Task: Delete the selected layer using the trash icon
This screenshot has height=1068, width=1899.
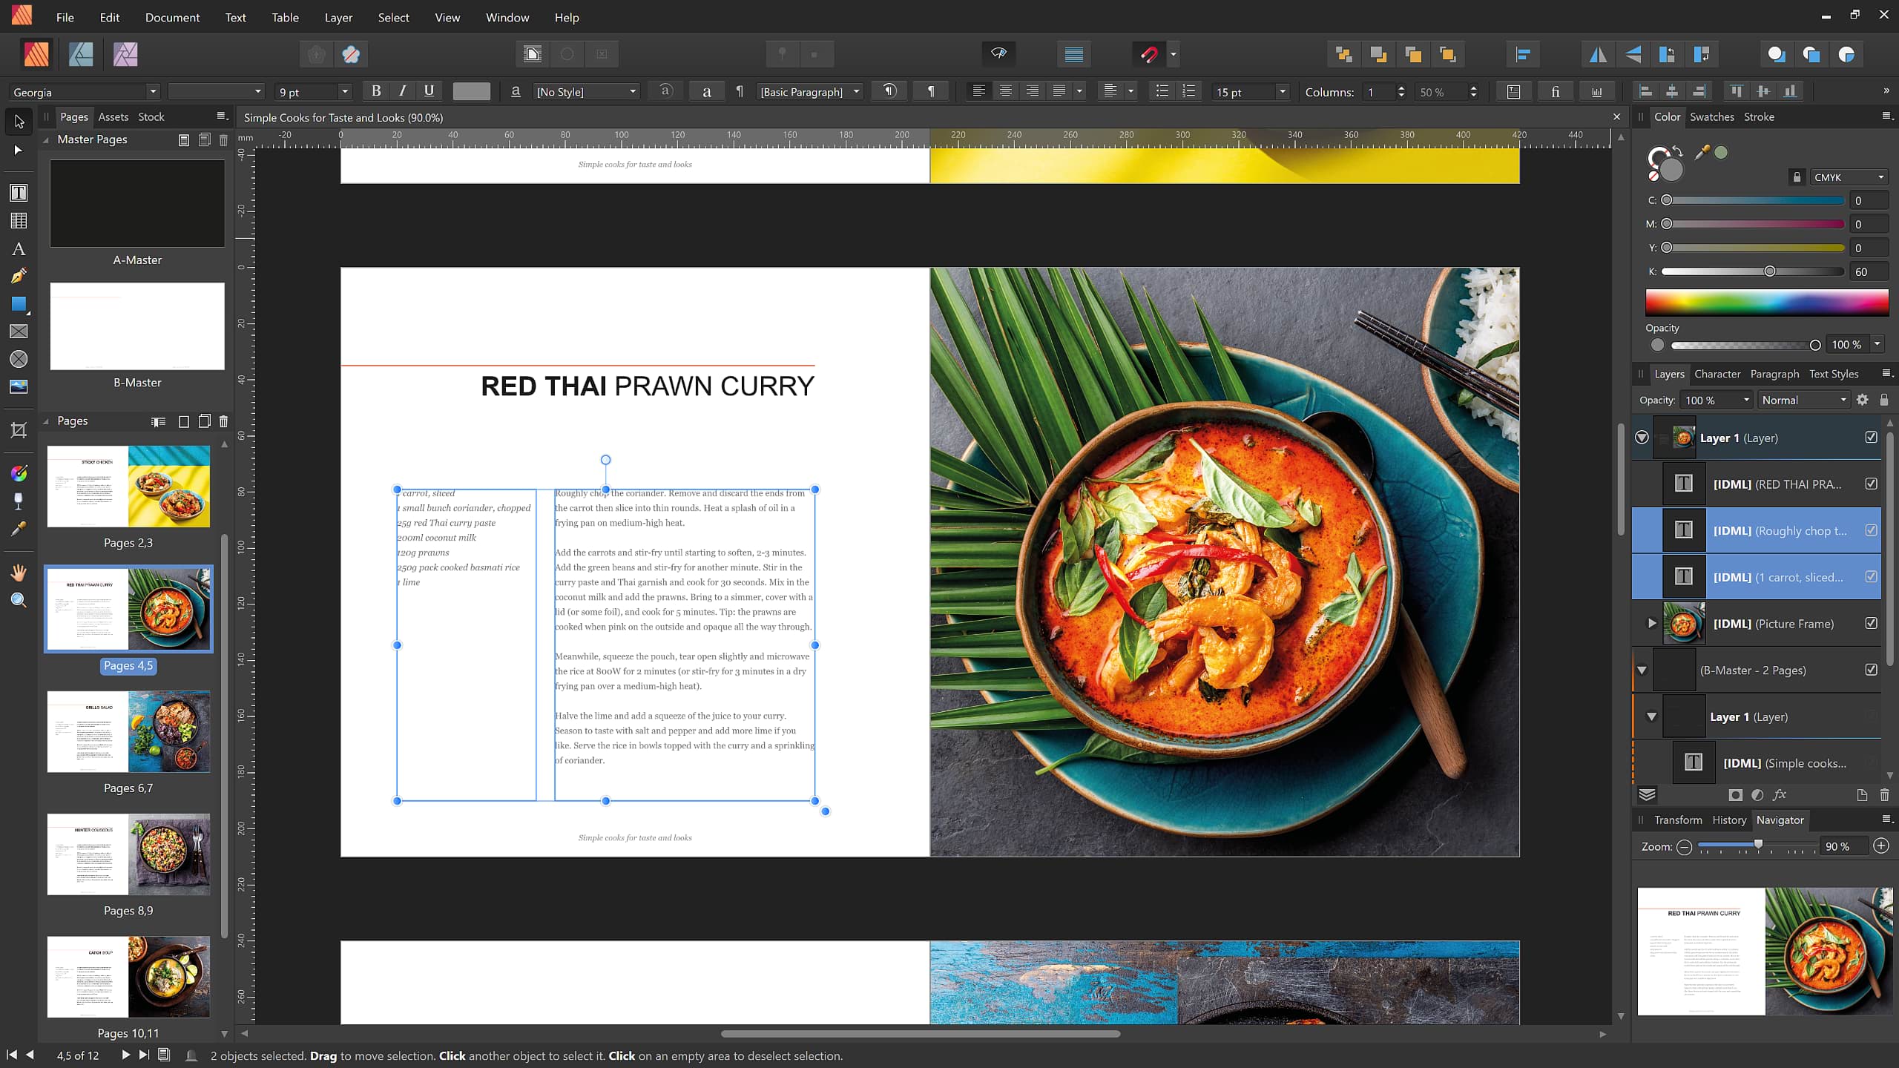Action: (x=1885, y=794)
